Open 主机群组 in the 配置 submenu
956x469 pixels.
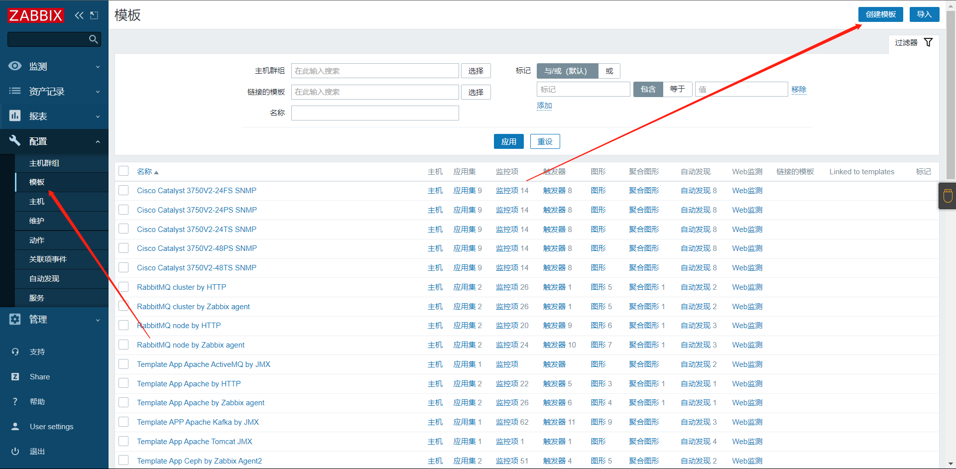click(62, 163)
